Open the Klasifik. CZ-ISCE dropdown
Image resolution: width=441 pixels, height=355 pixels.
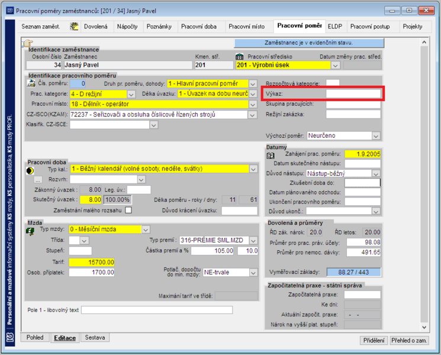click(153, 125)
